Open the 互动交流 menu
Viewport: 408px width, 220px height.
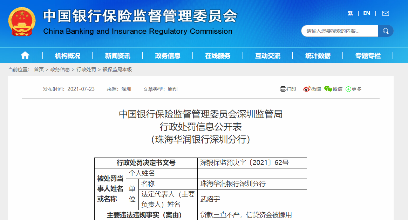point(268,56)
